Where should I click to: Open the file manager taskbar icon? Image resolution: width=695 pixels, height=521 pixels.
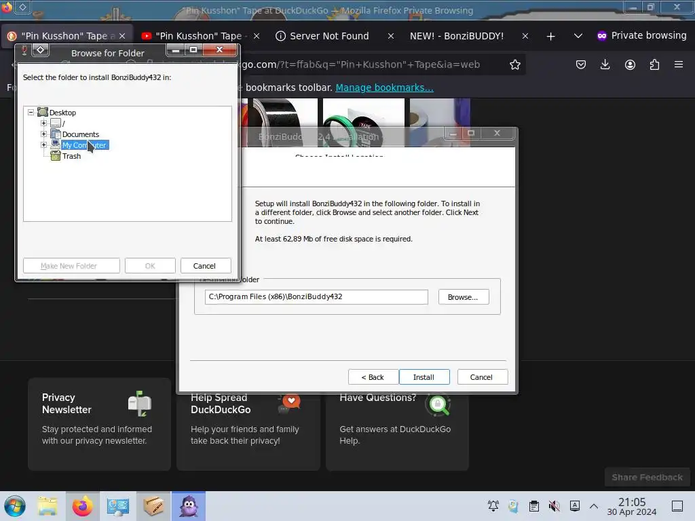(48, 506)
